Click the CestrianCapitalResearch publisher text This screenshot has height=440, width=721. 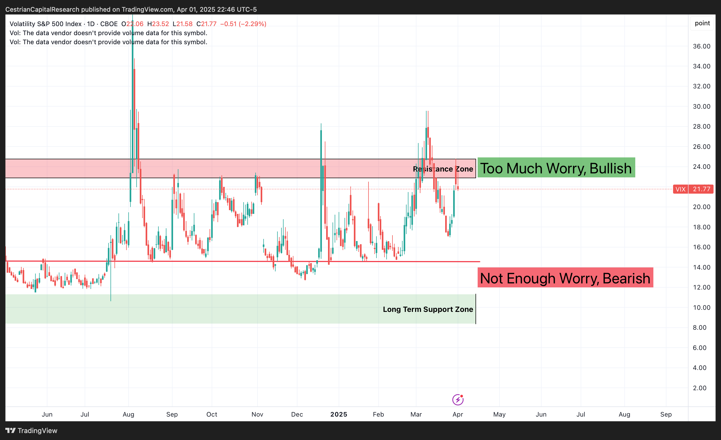42,9
